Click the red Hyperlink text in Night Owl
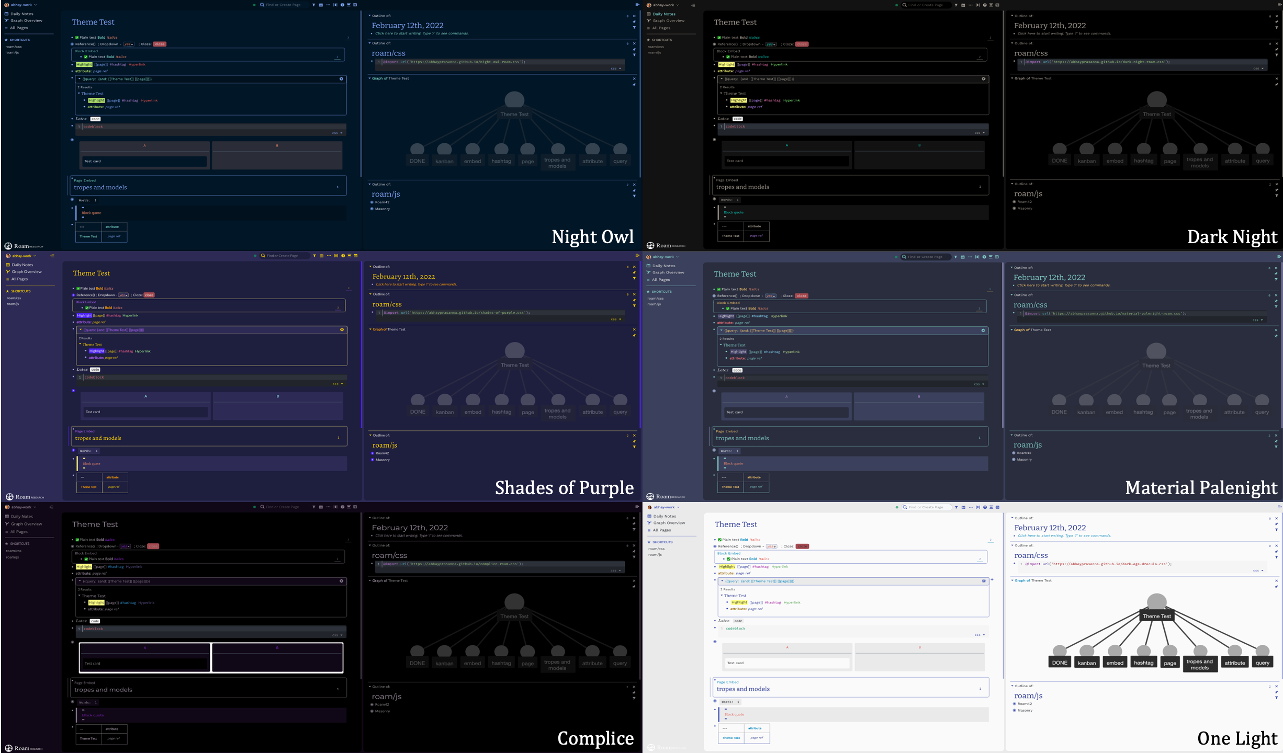The width and height of the screenshot is (1283, 753). [137, 64]
